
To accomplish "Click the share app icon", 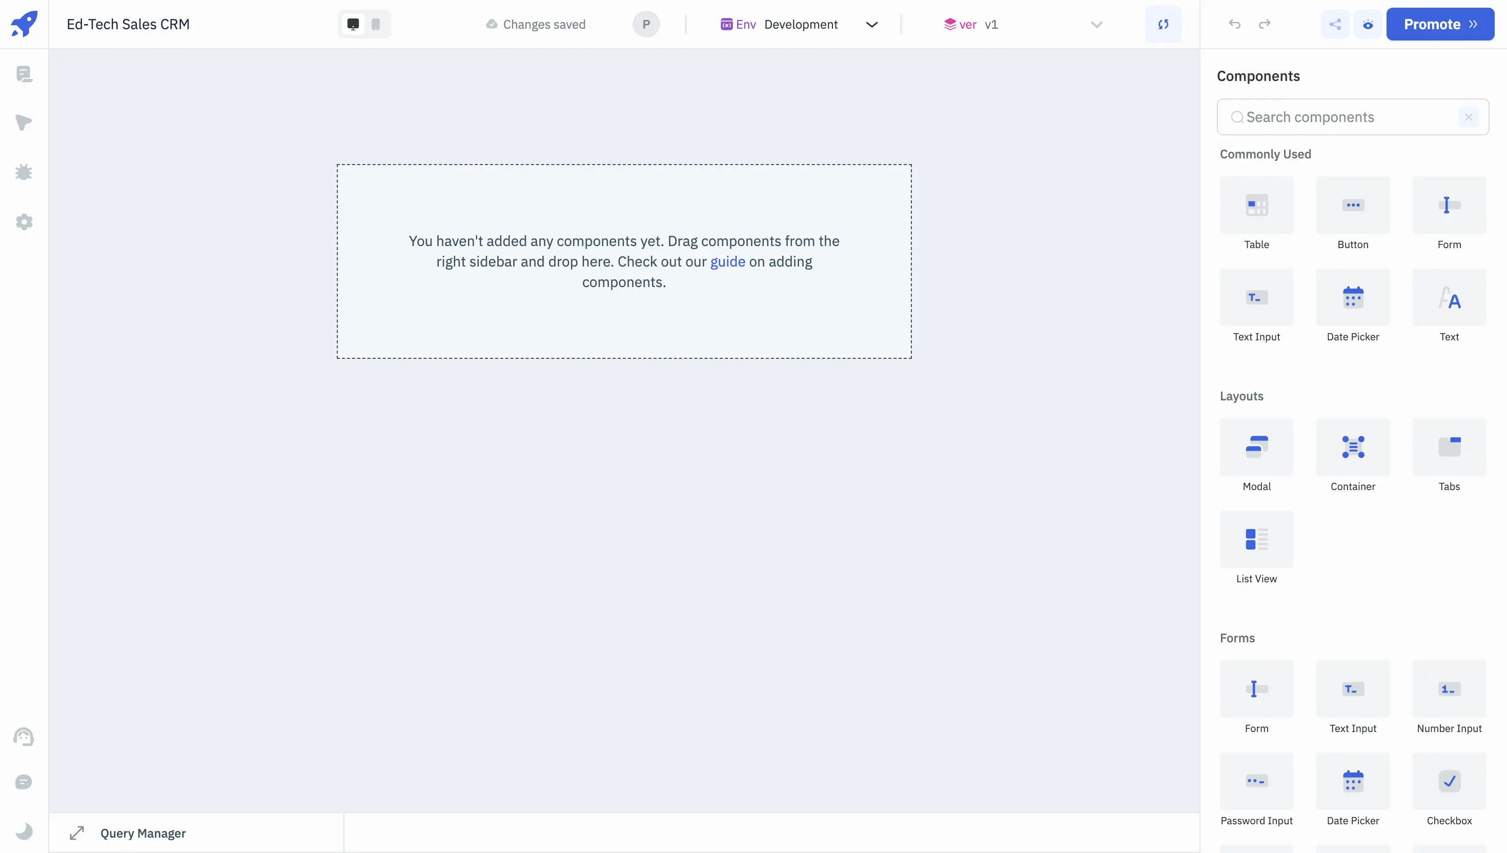I will 1335,24.
